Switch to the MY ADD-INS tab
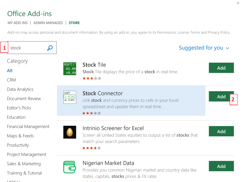 point(18,23)
